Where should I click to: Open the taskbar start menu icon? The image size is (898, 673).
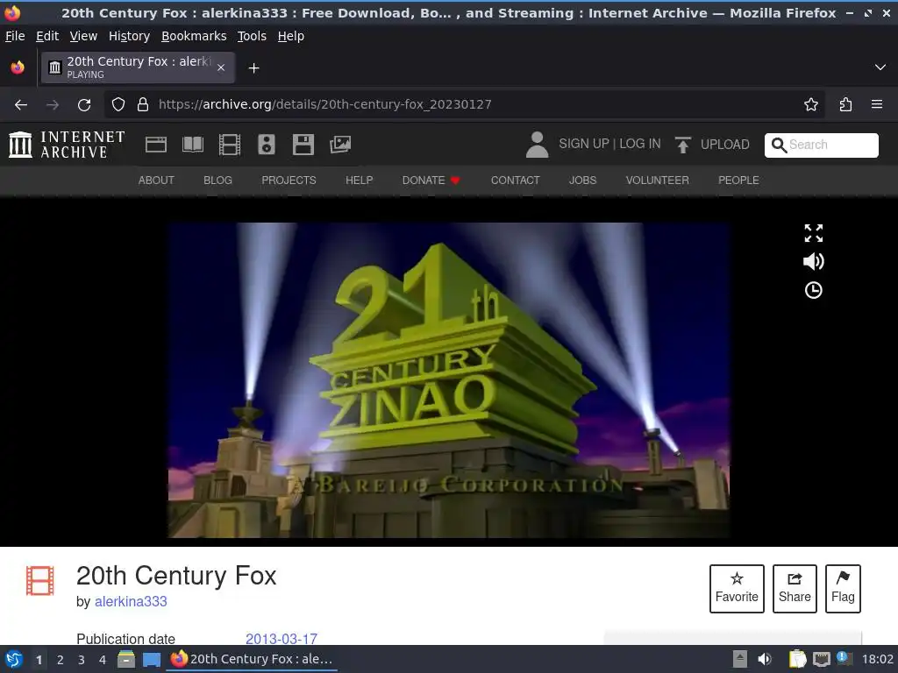14,659
